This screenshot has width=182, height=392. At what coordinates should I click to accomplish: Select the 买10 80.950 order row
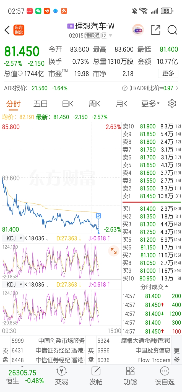152,278
